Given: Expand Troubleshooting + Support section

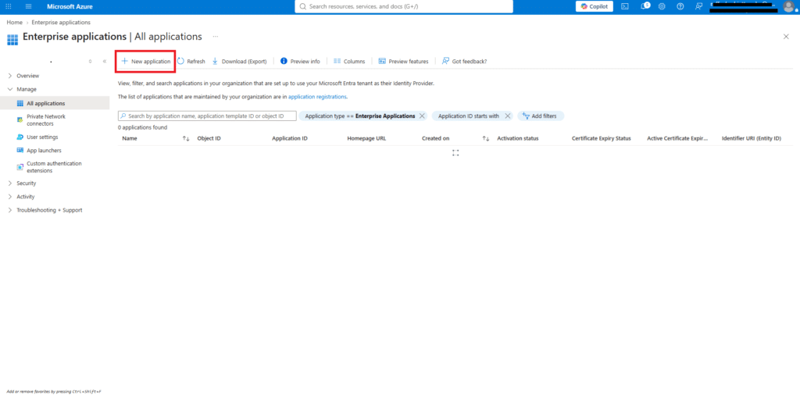Looking at the screenshot, I should [10, 210].
